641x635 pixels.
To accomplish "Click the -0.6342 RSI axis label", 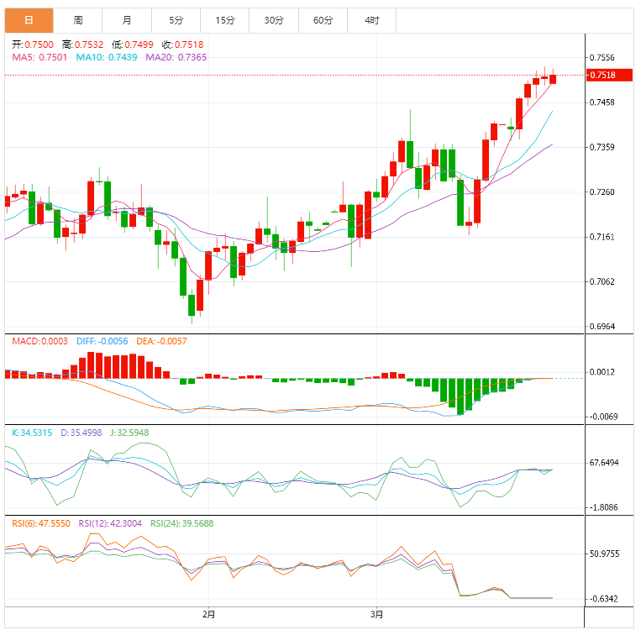I will [603, 599].
